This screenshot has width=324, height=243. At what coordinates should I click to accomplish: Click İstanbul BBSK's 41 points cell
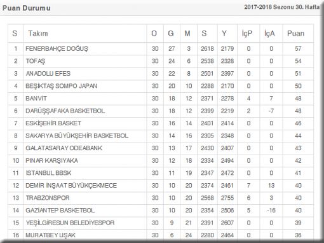[x=298, y=173]
